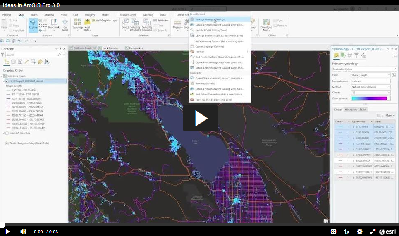The image size is (399, 236).
Task: Choose Manage Bookmarks result
Action: tap(220, 36)
